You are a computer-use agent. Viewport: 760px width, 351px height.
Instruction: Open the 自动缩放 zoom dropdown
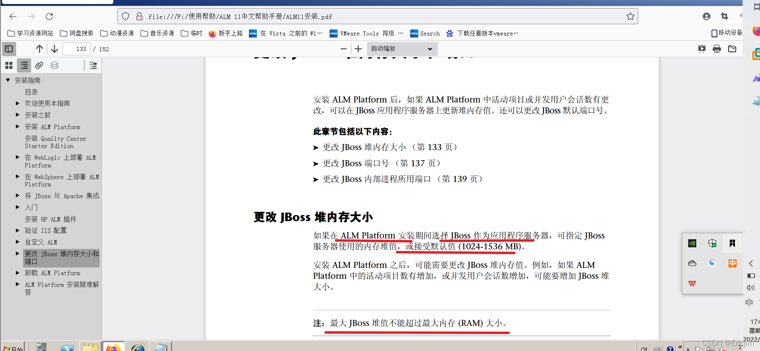402,49
